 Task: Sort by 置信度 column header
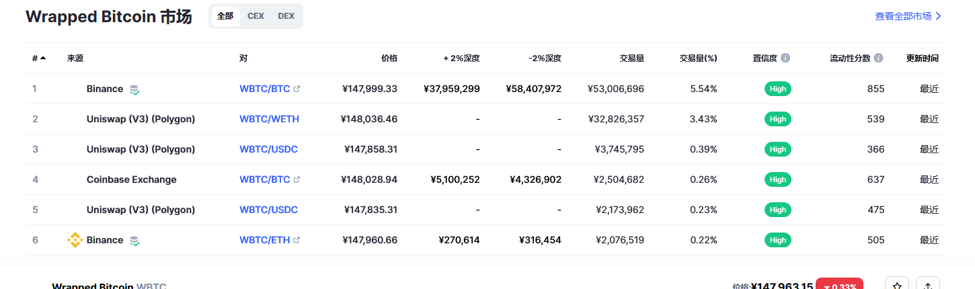[765, 58]
